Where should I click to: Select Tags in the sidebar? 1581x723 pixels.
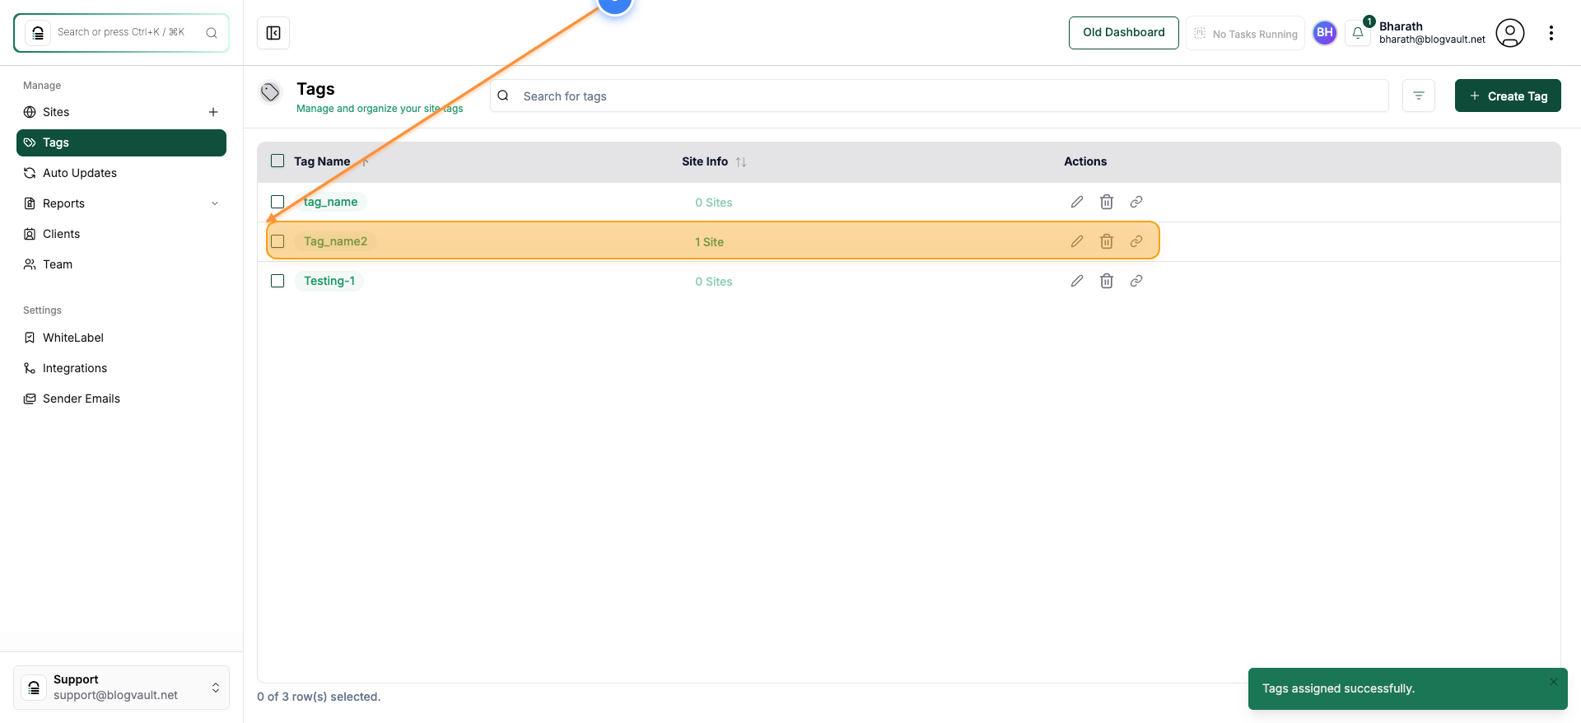pos(121,142)
